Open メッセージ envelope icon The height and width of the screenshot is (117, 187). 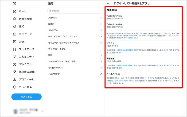(15, 34)
